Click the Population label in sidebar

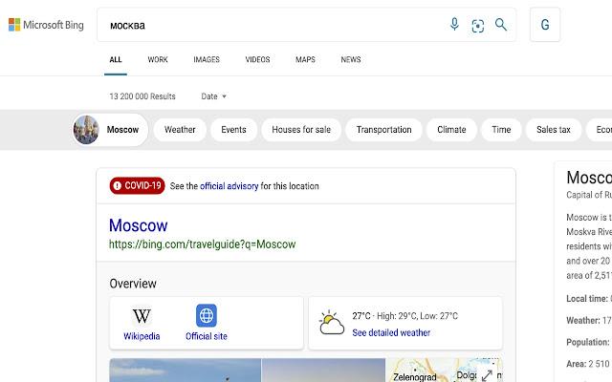click(x=587, y=342)
